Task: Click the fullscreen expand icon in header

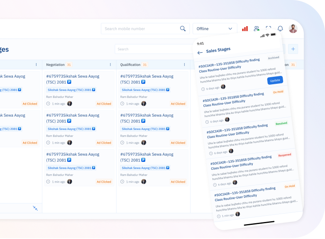Action: click(269, 29)
